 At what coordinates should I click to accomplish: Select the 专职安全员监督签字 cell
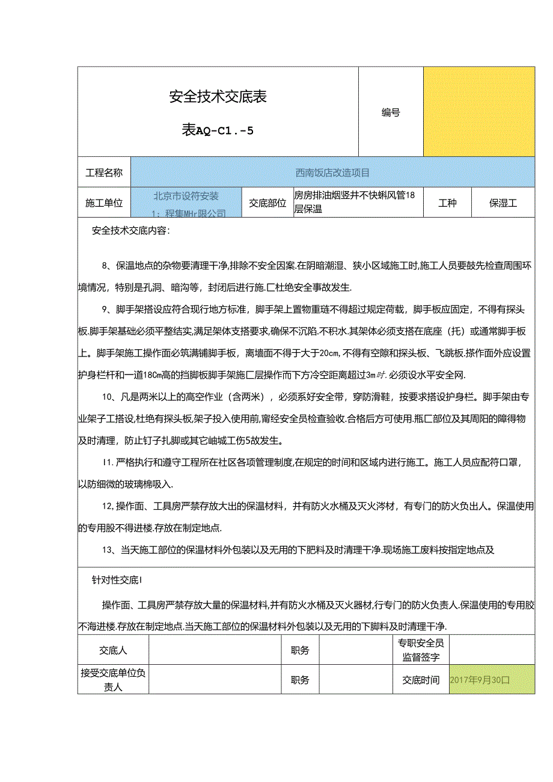coord(421,650)
